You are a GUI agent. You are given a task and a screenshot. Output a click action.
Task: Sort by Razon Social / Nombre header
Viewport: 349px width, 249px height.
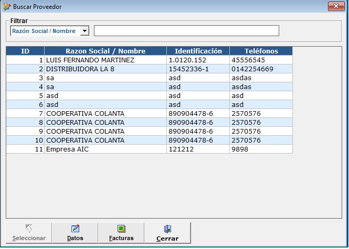[105, 51]
